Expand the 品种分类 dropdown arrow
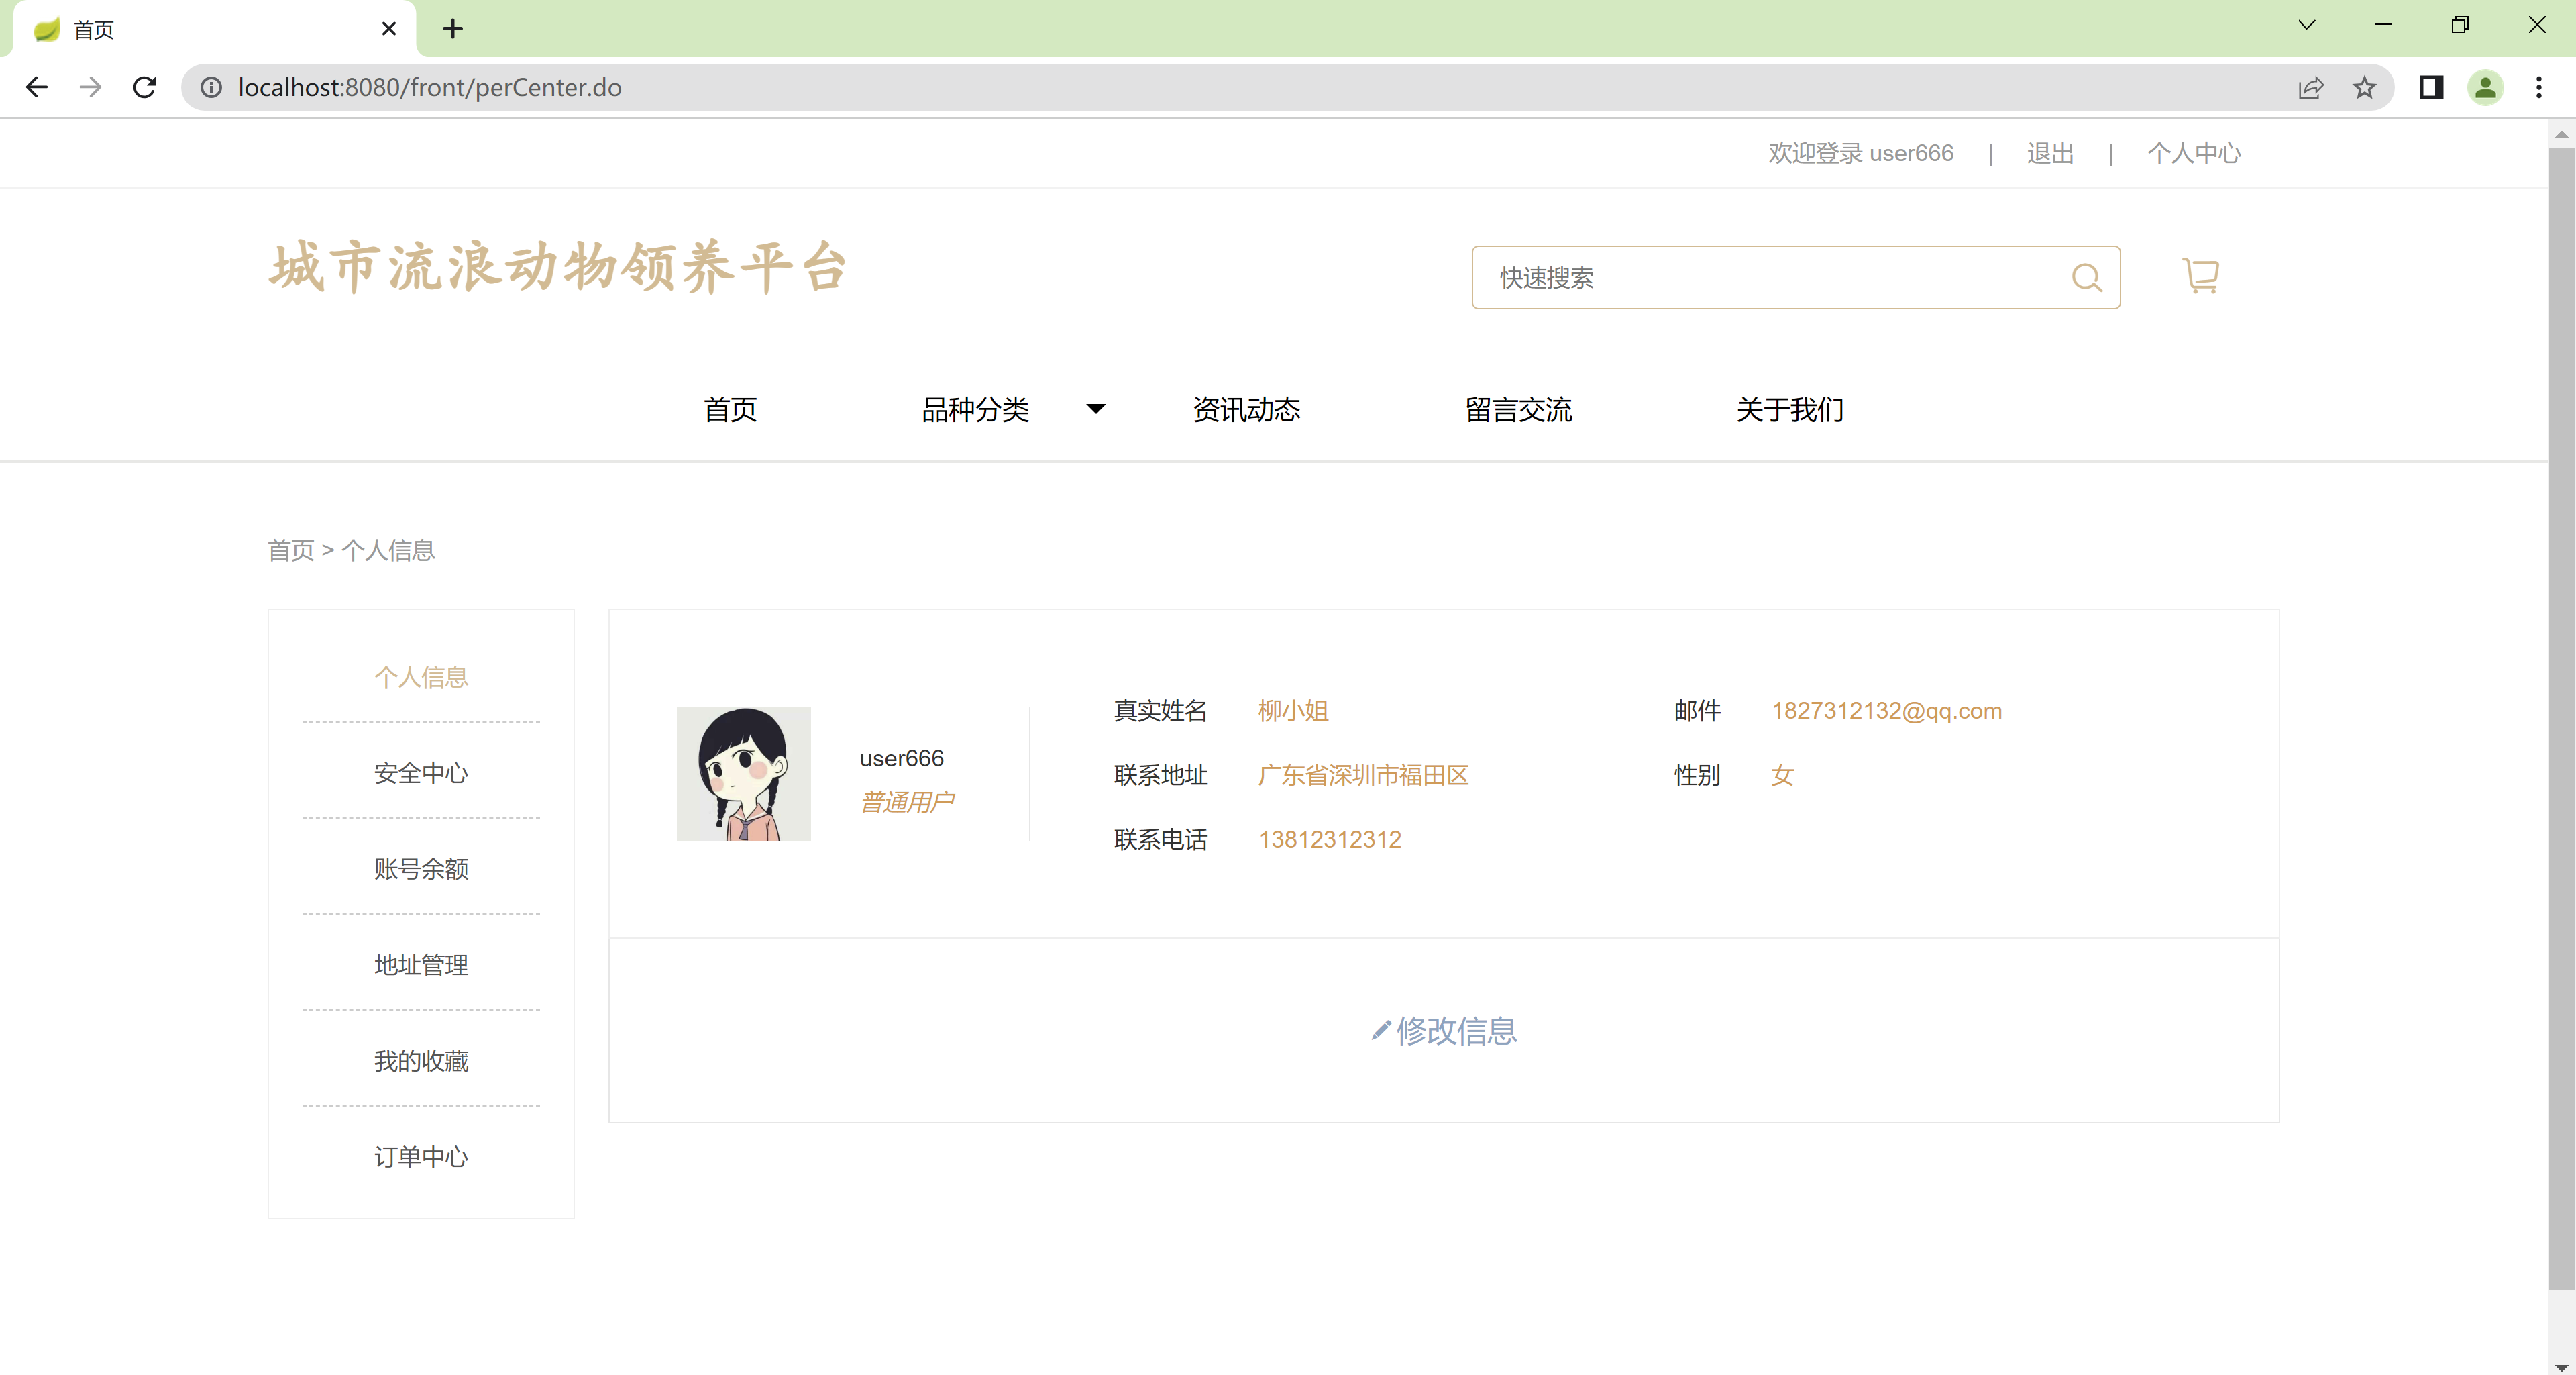Viewport: 2576px width, 1375px height. pyautogui.click(x=1096, y=409)
